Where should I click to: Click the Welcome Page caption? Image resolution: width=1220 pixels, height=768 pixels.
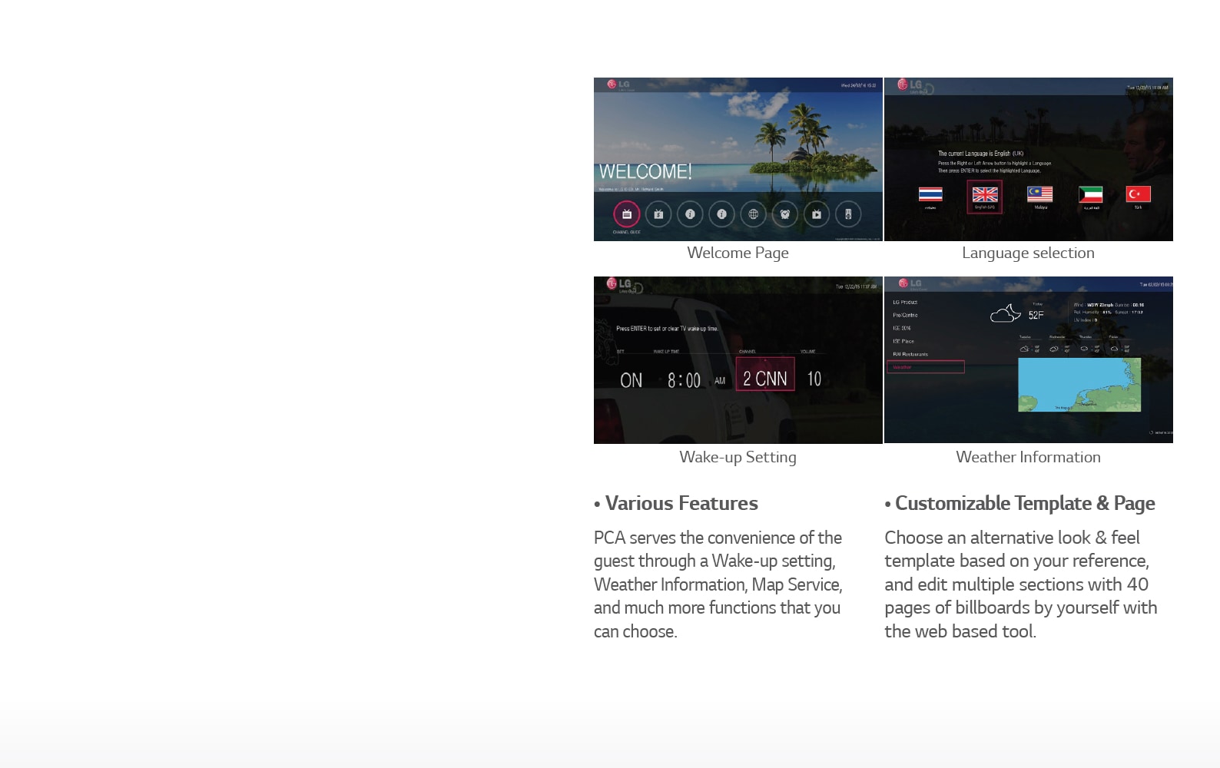coord(738,253)
